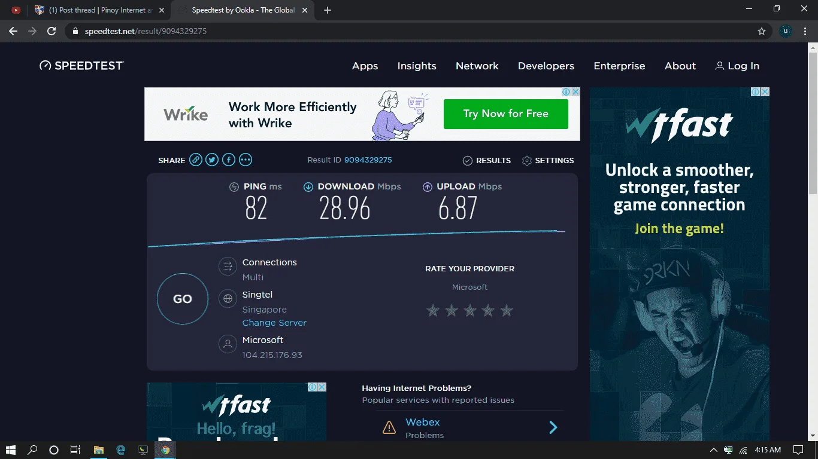
Task: Click the warning icon next to Webex
Action: 389,427
